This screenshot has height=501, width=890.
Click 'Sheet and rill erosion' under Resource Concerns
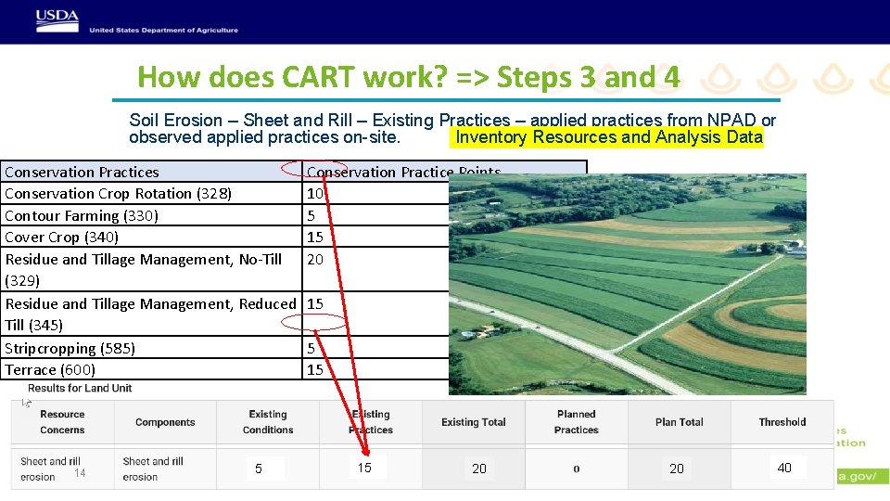50,469
